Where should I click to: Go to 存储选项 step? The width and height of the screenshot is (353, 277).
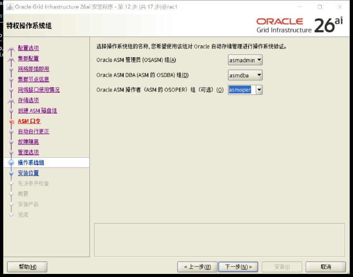[28, 100]
